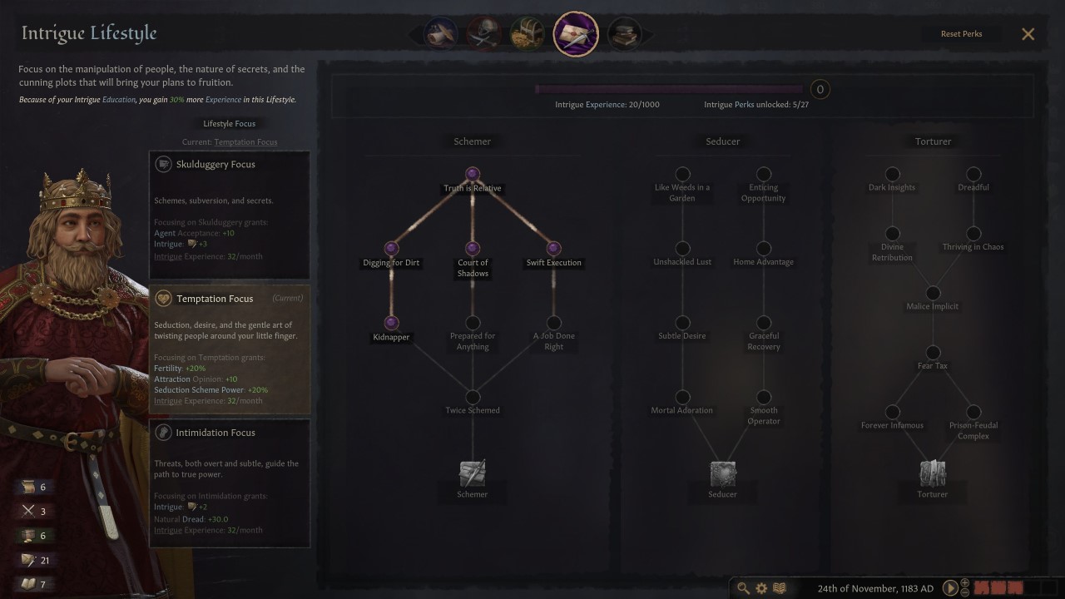
Task: Click the Temptation Focus link
Action: pyautogui.click(x=245, y=142)
